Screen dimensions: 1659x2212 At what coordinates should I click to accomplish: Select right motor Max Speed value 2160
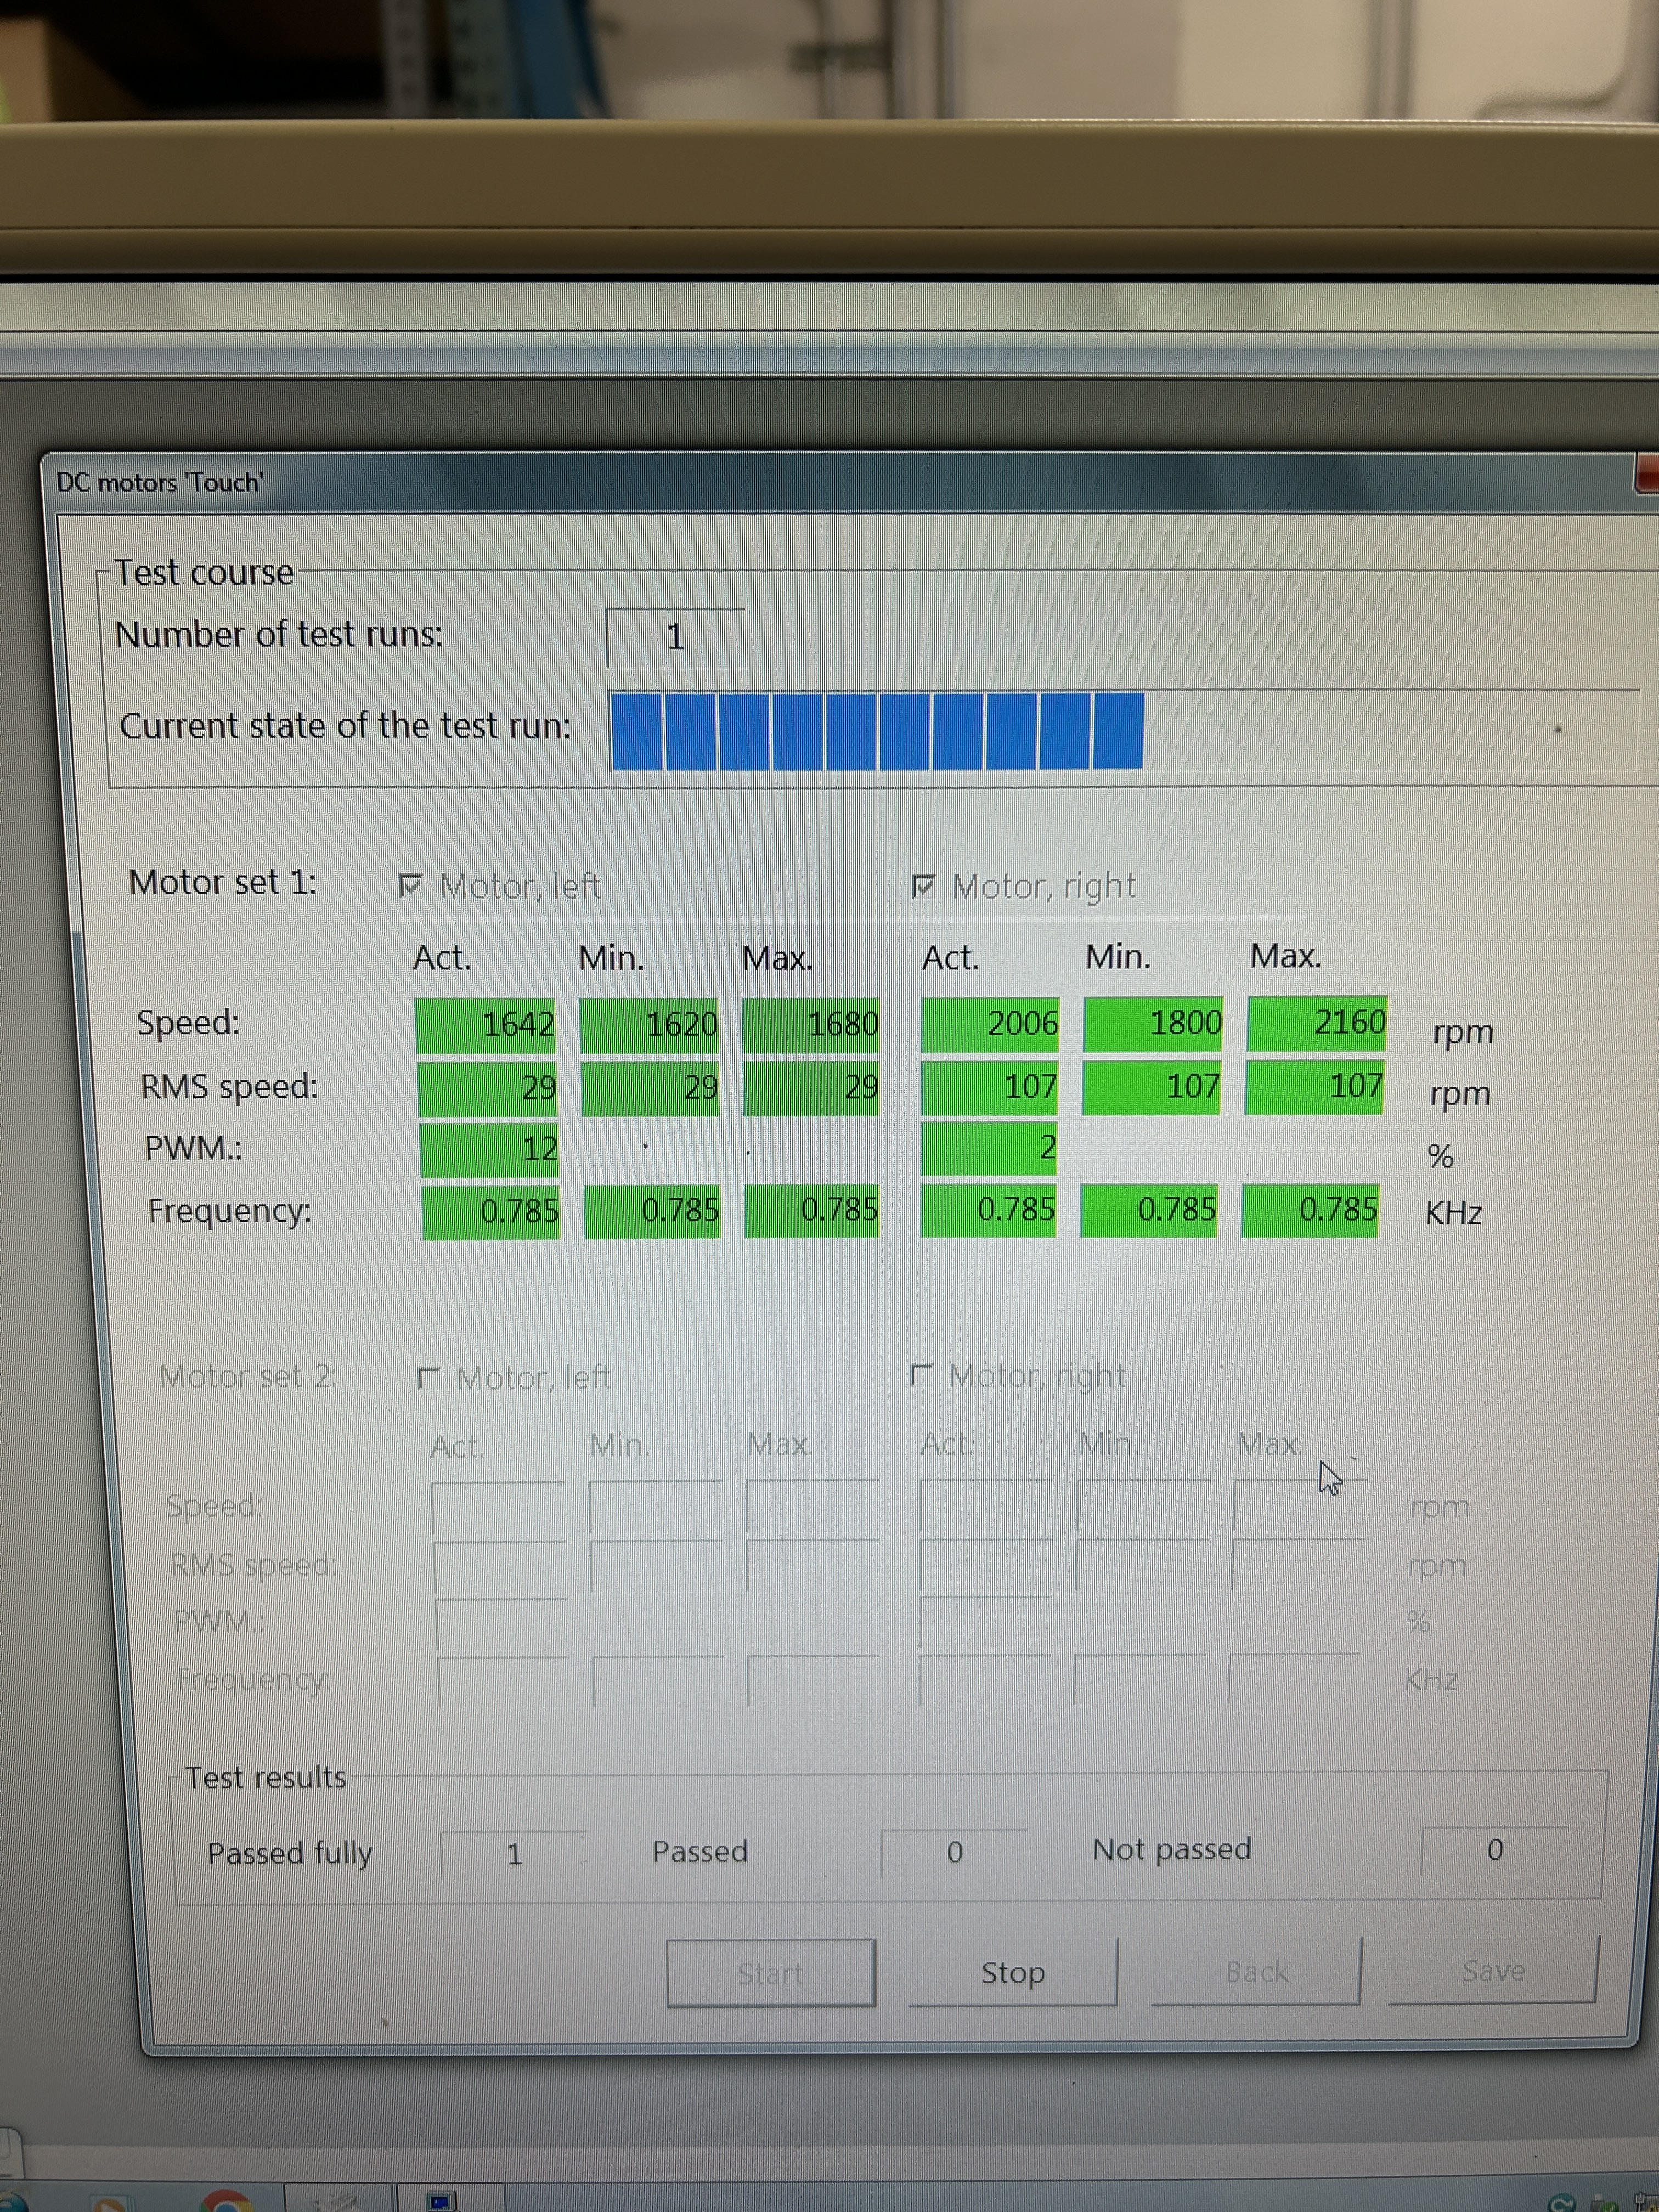pos(1316,1022)
